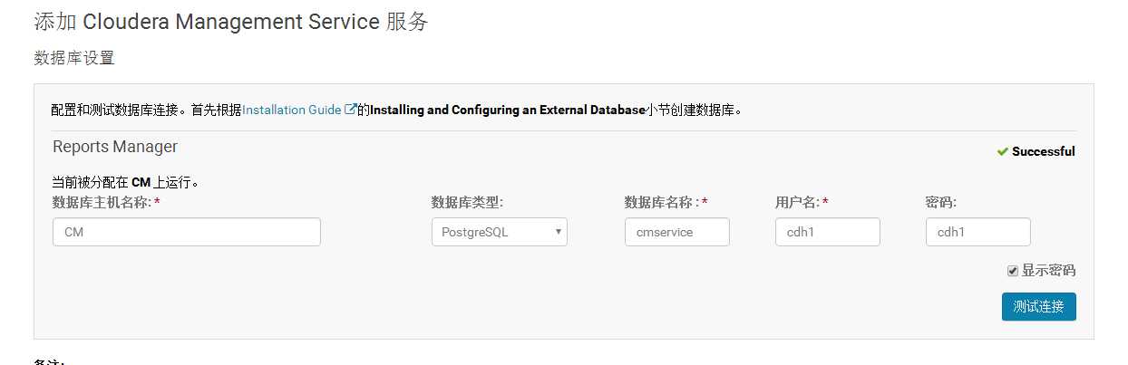
Task: Click the green Successful checkmark icon
Action: 1002,151
